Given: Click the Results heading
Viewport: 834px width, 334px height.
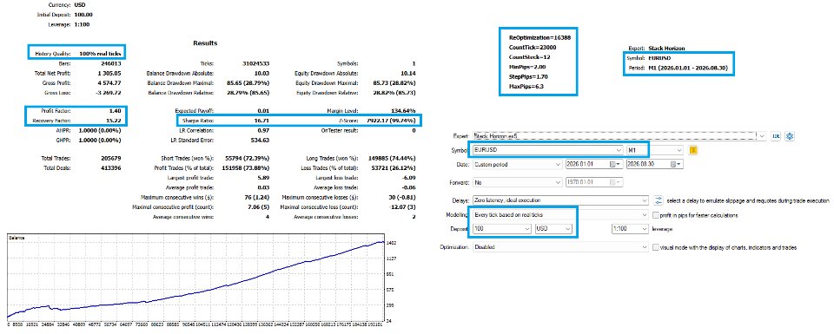Looking at the screenshot, I should pos(205,43).
